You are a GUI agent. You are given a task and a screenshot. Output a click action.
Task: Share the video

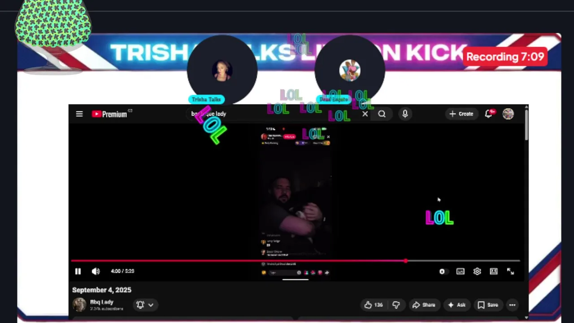point(424,305)
